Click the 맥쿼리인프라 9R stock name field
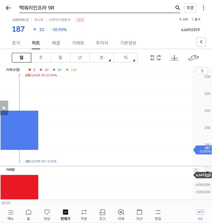Image resolution: width=212 pixels, height=223 pixels. tap(100, 8)
